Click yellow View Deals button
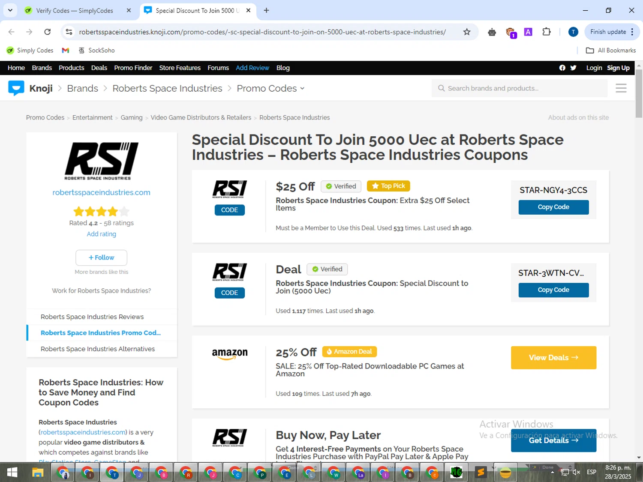The image size is (643, 482). (553, 357)
